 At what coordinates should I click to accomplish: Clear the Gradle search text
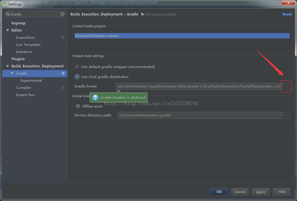(x=62, y=14)
